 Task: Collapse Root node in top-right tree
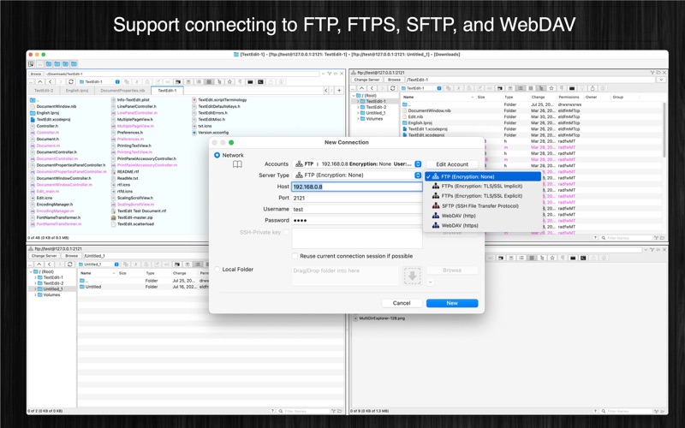pyautogui.click(x=354, y=95)
